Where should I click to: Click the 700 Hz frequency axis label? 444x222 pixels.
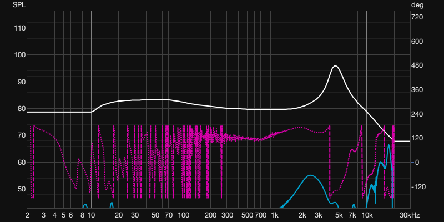[x=260, y=215]
